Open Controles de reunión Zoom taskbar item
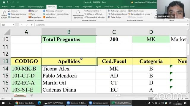This screenshot has height=106, width=190. (99, 103)
